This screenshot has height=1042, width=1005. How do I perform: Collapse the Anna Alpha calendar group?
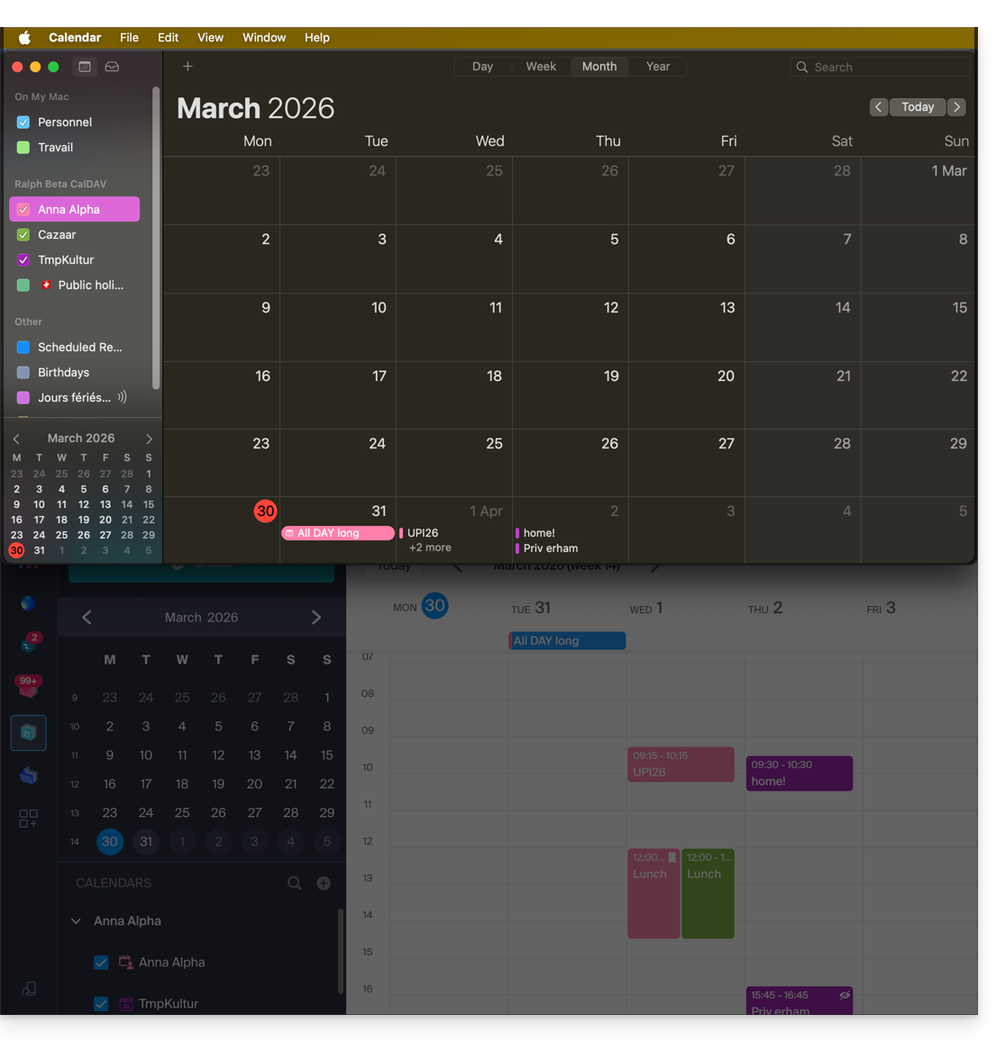tap(76, 921)
